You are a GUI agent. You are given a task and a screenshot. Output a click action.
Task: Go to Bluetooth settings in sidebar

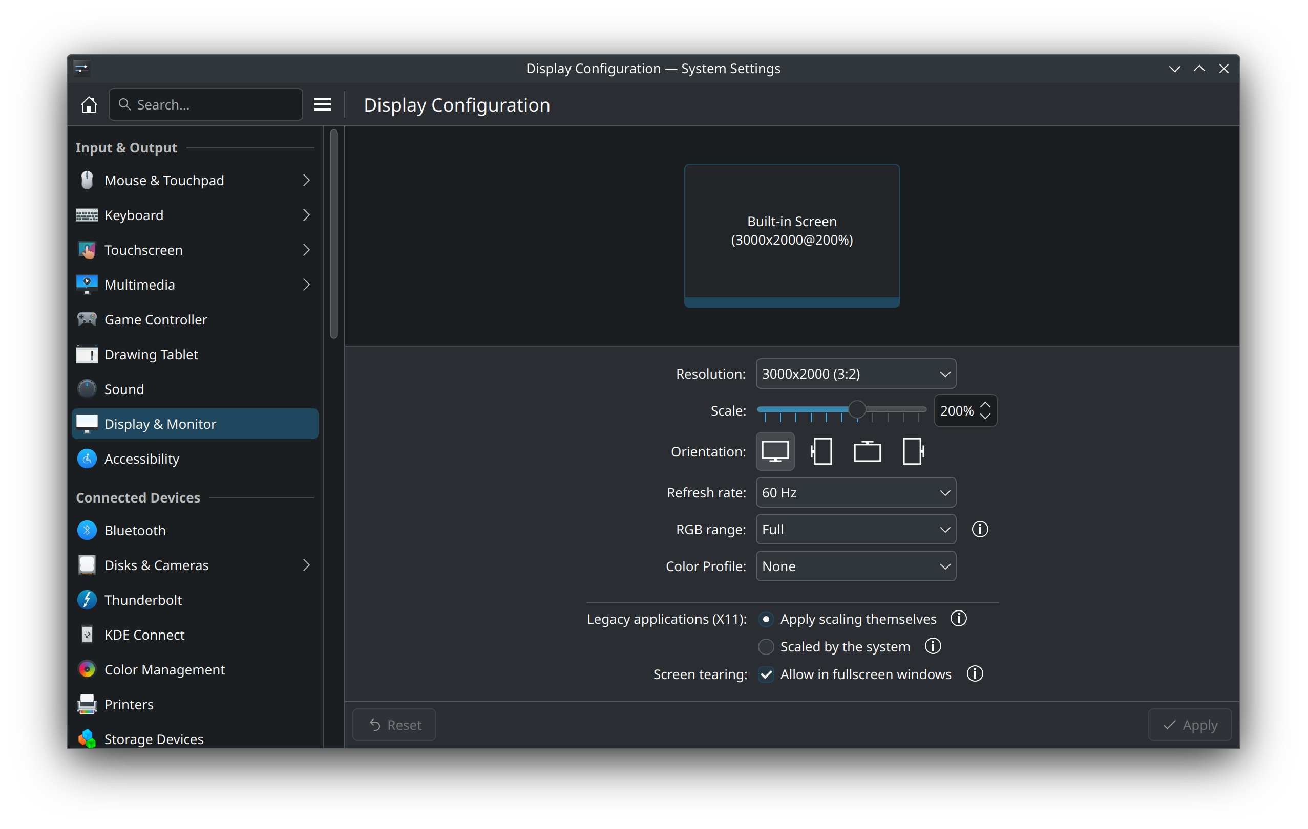click(135, 531)
